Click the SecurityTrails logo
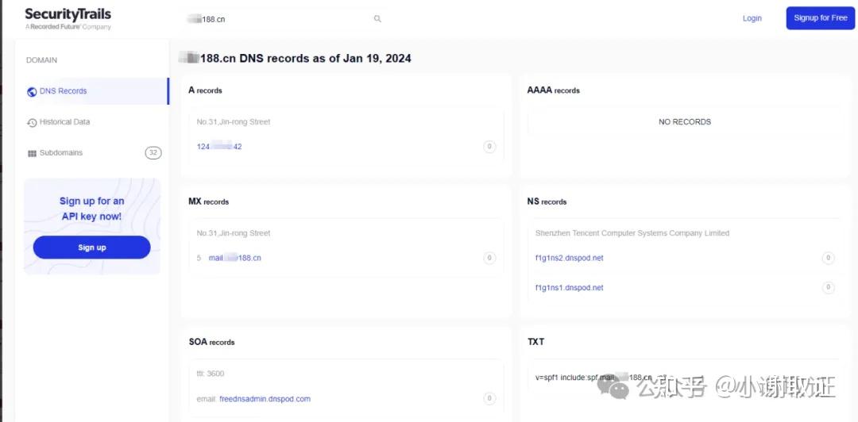This screenshot has height=422, width=858. 68,18
